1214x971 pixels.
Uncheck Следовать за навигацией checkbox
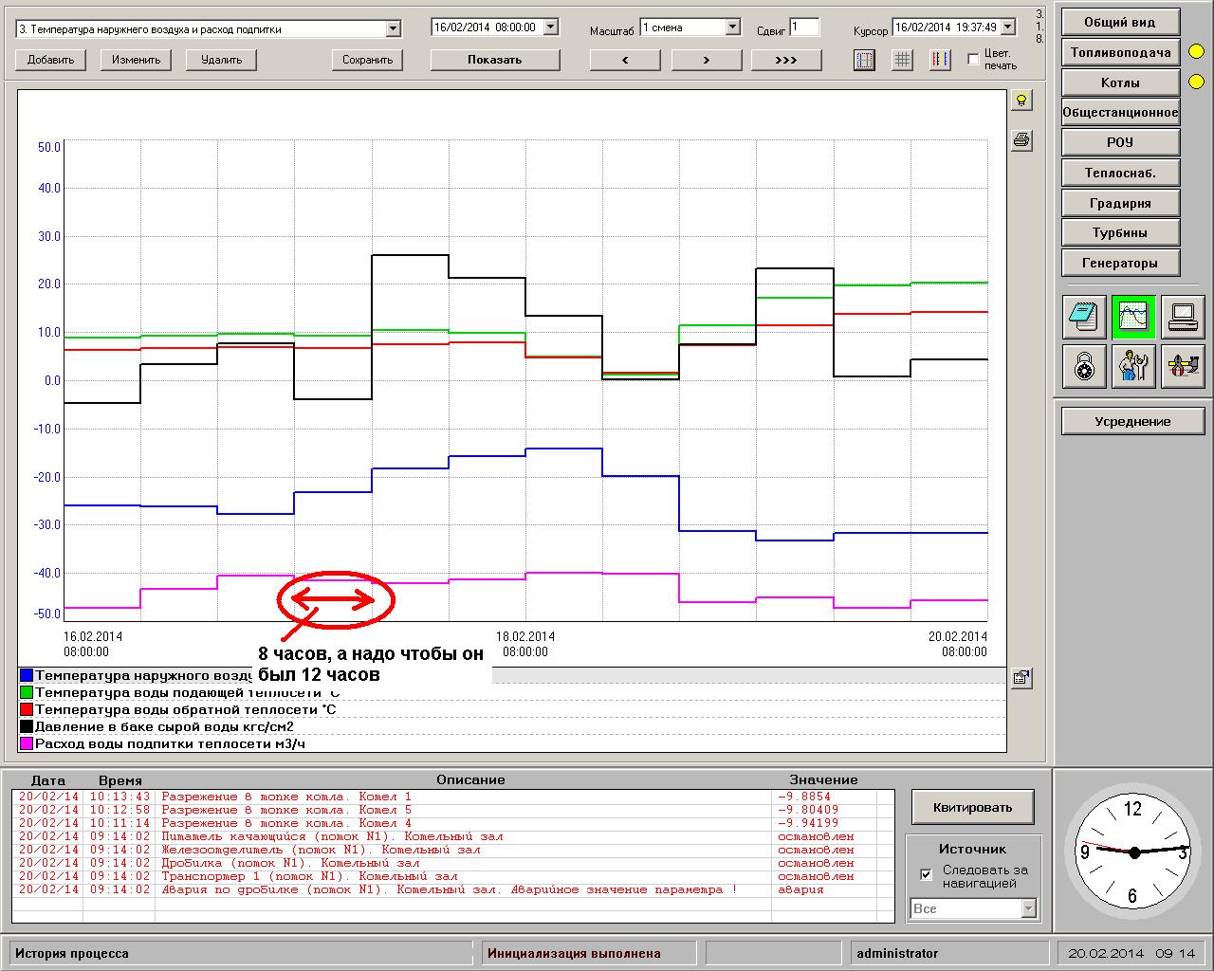point(927,874)
